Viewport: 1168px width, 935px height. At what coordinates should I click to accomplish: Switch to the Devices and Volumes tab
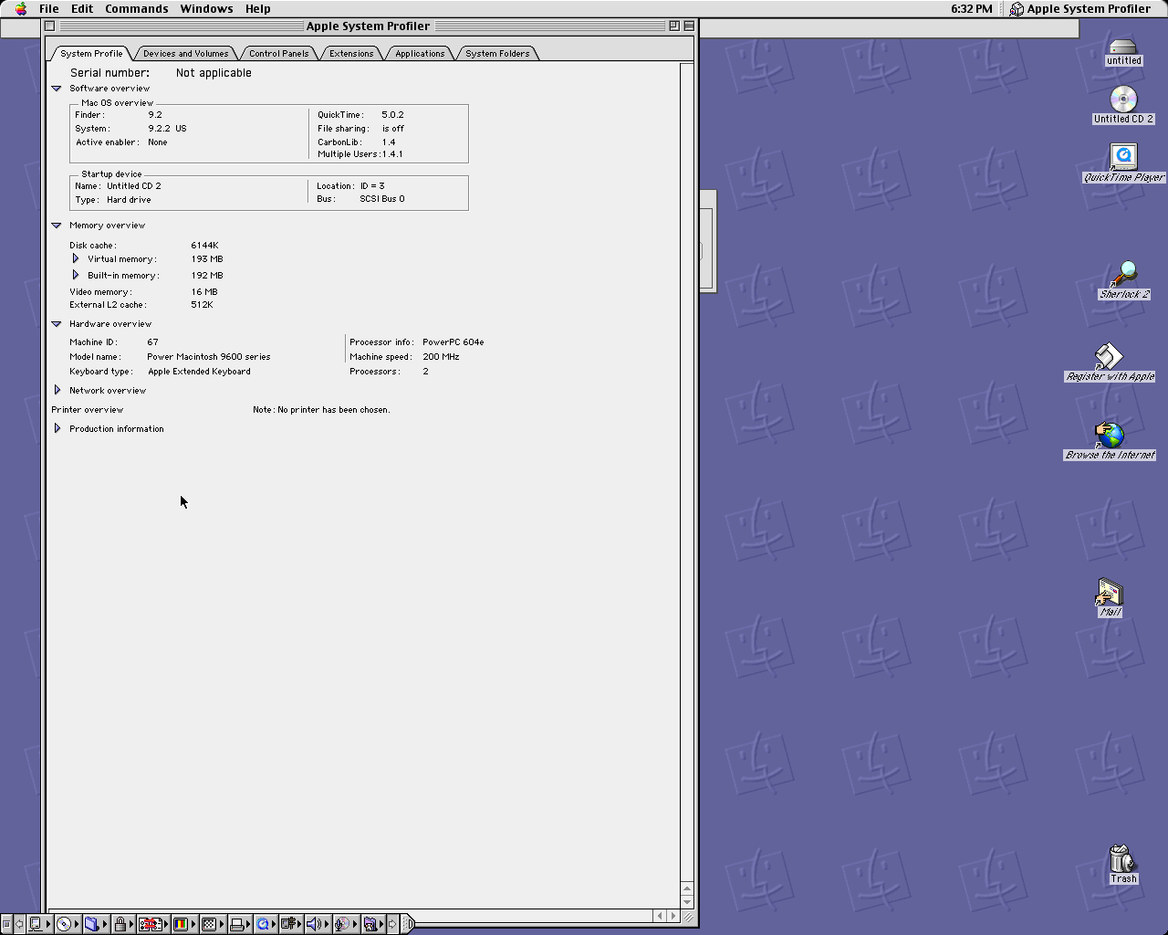pos(185,53)
